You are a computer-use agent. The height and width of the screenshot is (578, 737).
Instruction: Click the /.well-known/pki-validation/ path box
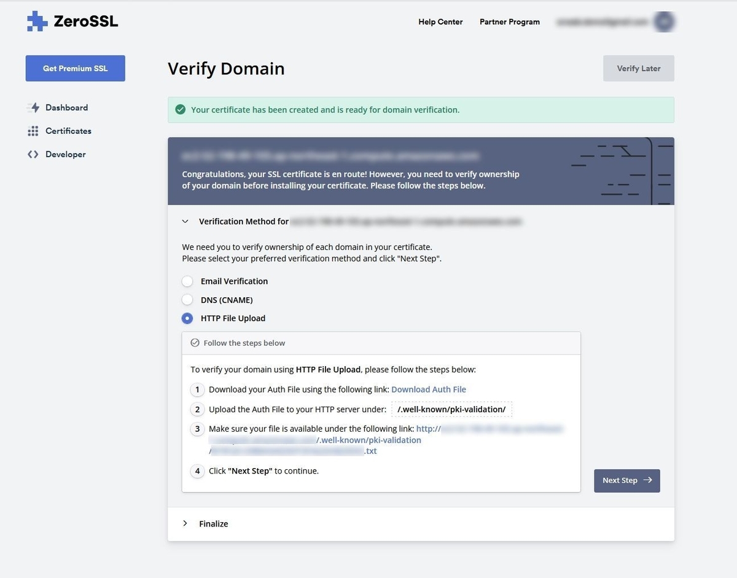pyautogui.click(x=451, y=409)
